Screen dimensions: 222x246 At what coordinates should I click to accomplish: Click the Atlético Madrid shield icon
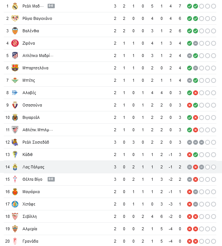(15, 55)
